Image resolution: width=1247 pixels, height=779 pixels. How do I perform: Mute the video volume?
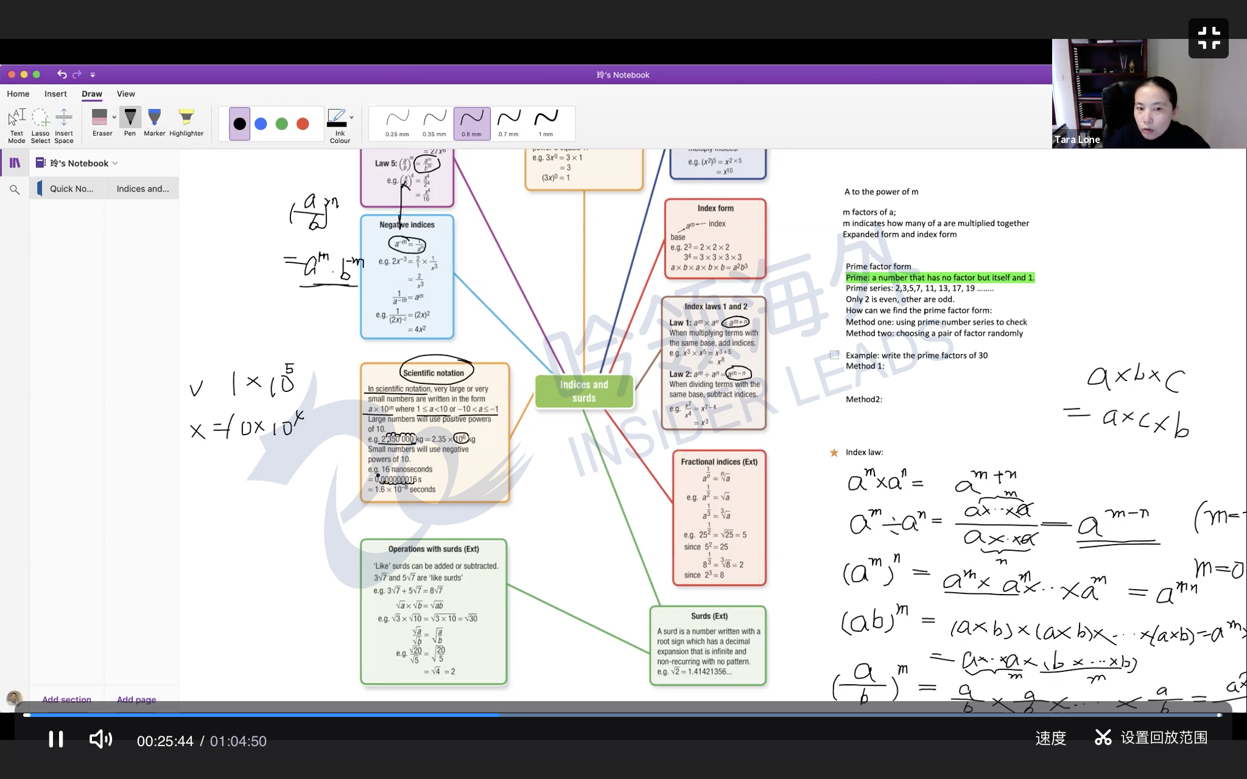(100, 739)
